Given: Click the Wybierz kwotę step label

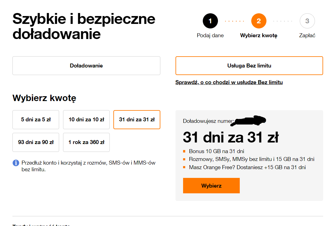Looking at the screenshot, I should point(259,35).
